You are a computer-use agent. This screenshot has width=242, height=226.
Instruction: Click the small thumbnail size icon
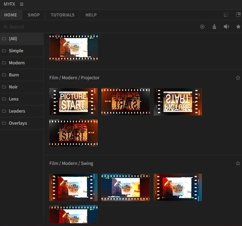point(226,15)
